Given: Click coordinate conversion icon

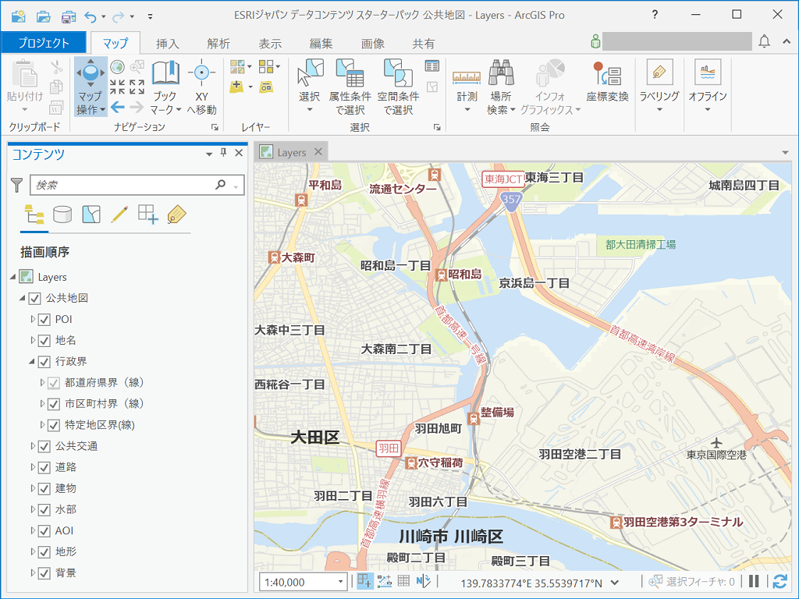Looking at the screenshot, I should [607, 73].
